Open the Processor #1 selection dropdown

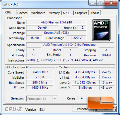(x=42, y=99)
